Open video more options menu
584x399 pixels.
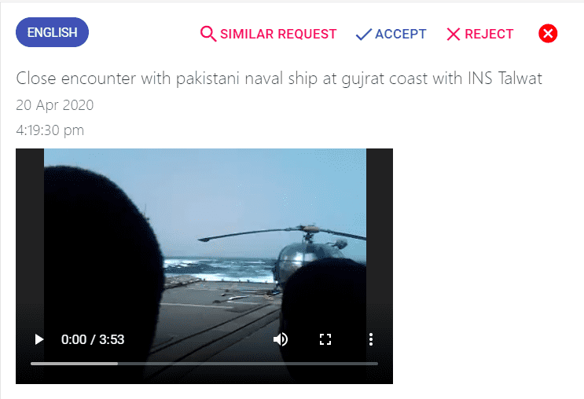pyautogui.click(x=370, y=339)
